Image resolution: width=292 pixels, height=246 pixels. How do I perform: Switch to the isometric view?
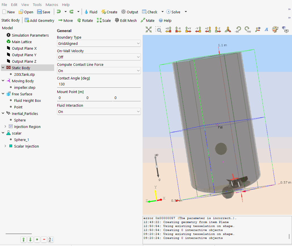pos(228,30)
